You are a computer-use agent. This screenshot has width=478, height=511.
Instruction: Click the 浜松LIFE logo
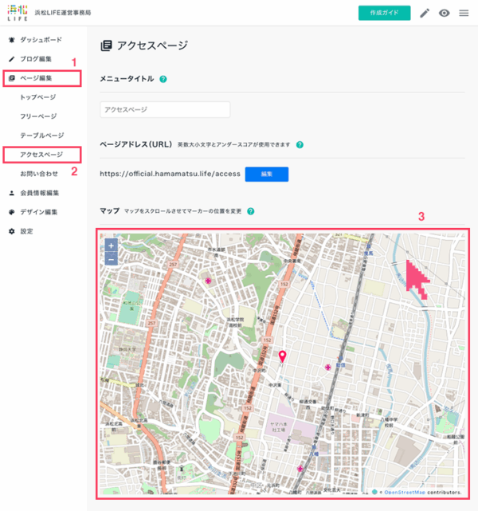18,13
